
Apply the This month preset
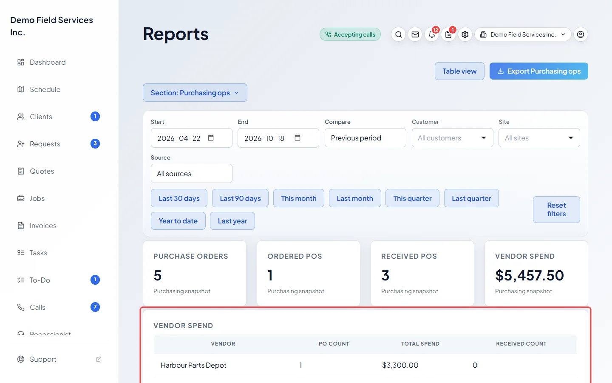(x=298, y=198)
